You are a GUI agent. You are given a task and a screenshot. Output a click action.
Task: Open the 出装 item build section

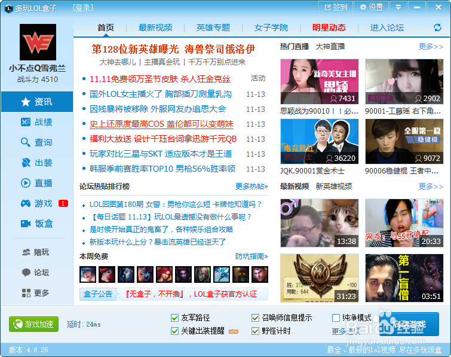[37, 163]
